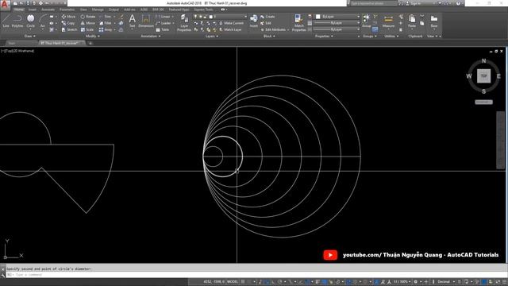Expand the Groups panel

(370, 37)
